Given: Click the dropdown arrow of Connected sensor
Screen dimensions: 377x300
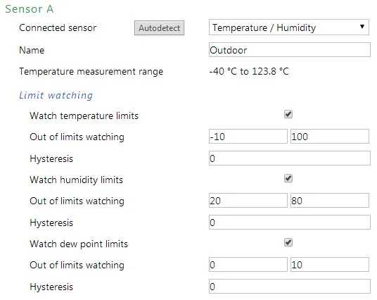Looking at the screenshot, I should [x=362, y=27].
